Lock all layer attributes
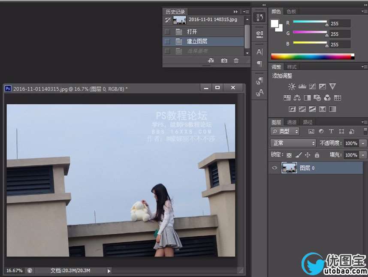Viewport: 368px width, 277px height. point(317,155)
